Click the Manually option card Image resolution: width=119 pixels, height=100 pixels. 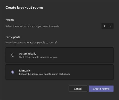[x=59, y=72]
